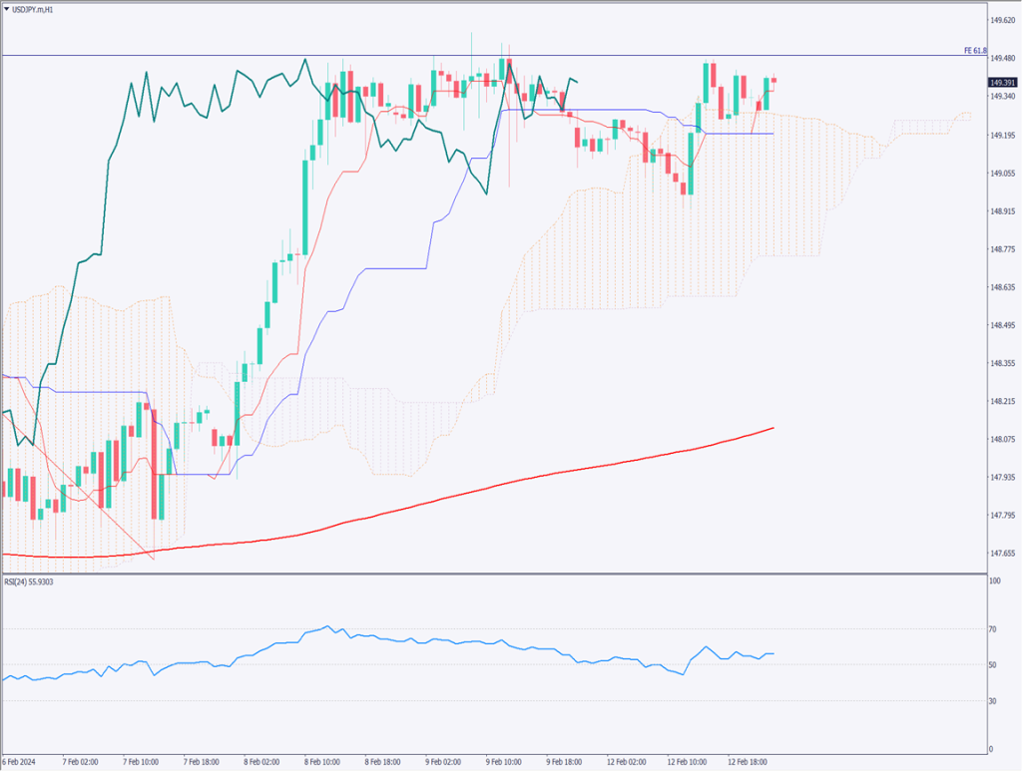1022x771 pixels.
Task: Click the RSI 70 level label
Action: coord(993,629)
